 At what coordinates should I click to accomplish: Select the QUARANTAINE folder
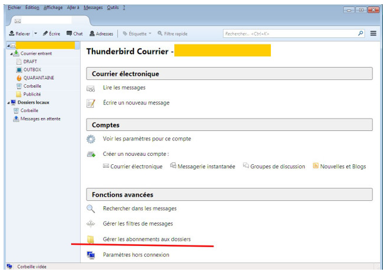tap(39, 78)
